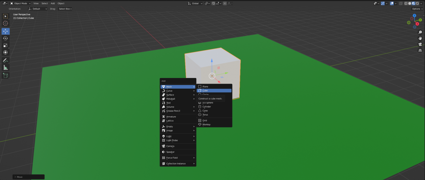Open the Light submenu
The height and width of the screenshot is (180, 425).
coord(178,136)
